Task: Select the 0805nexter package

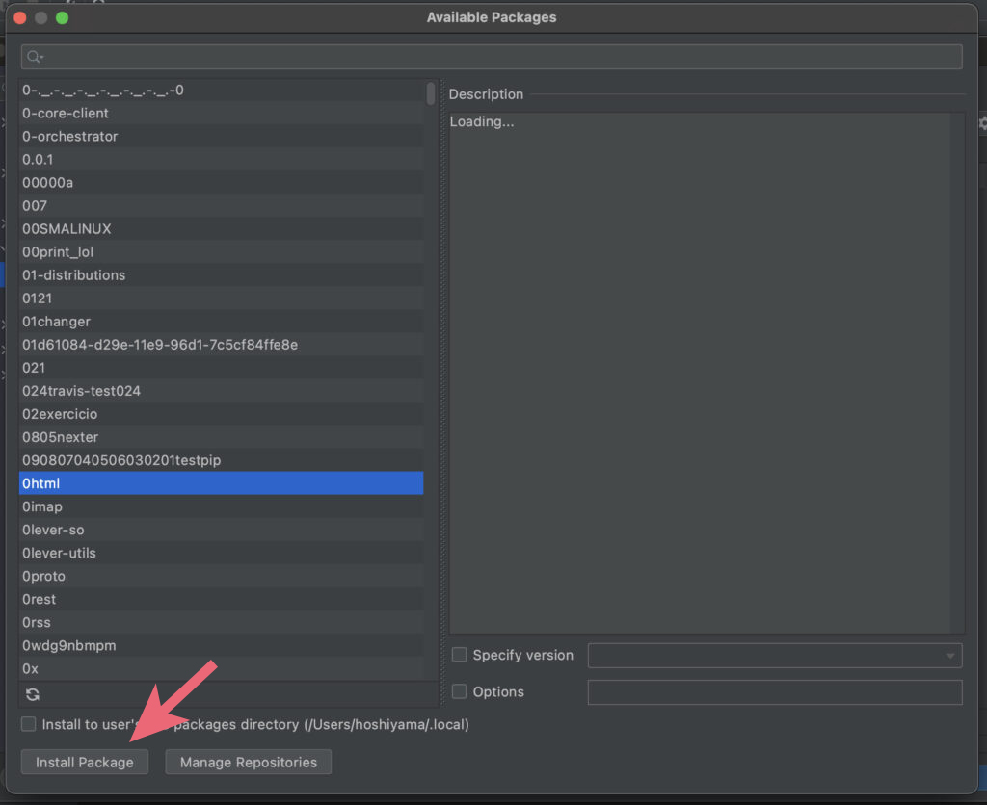Action: [221, 437]
